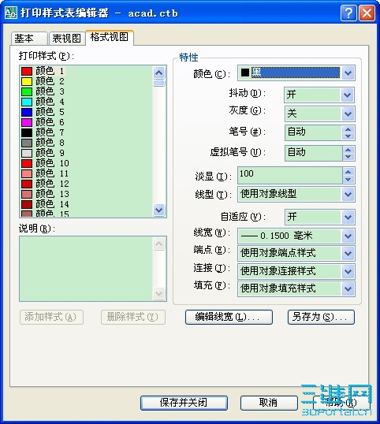The image size is (380, 424).
Task: Select yellow swatch of 颜色 2
Action: (27, 81)
